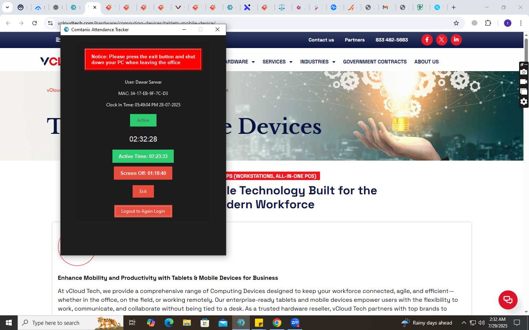This screenshot has height=330, width=529.
Task: Click the screenshot camera icon on side panel
Action: (524, 72)
